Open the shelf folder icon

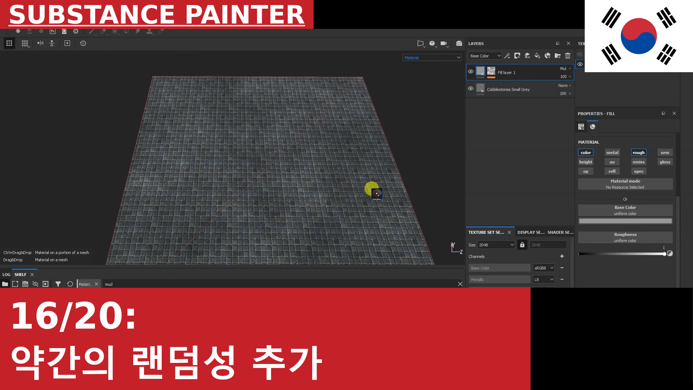click(5, 284)
